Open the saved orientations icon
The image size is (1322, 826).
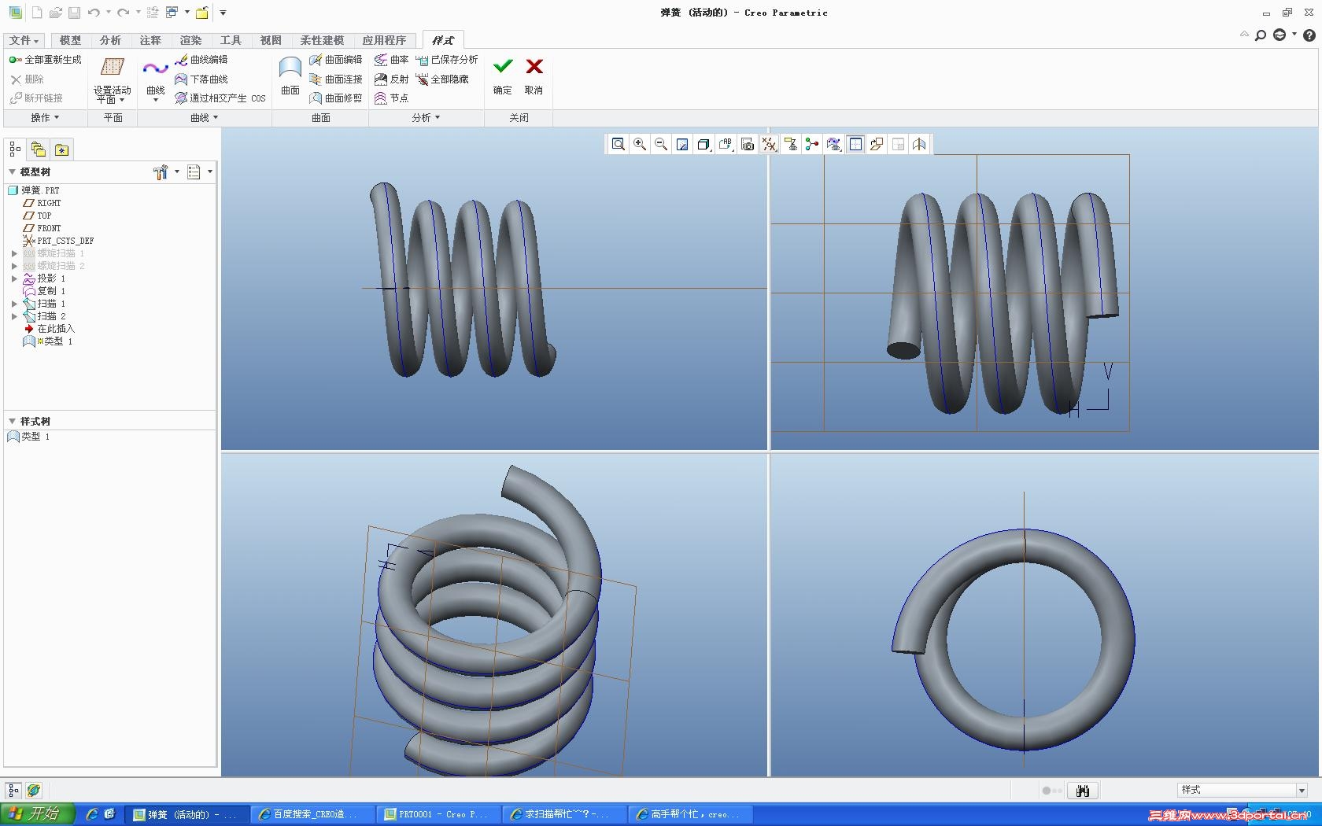726,144
